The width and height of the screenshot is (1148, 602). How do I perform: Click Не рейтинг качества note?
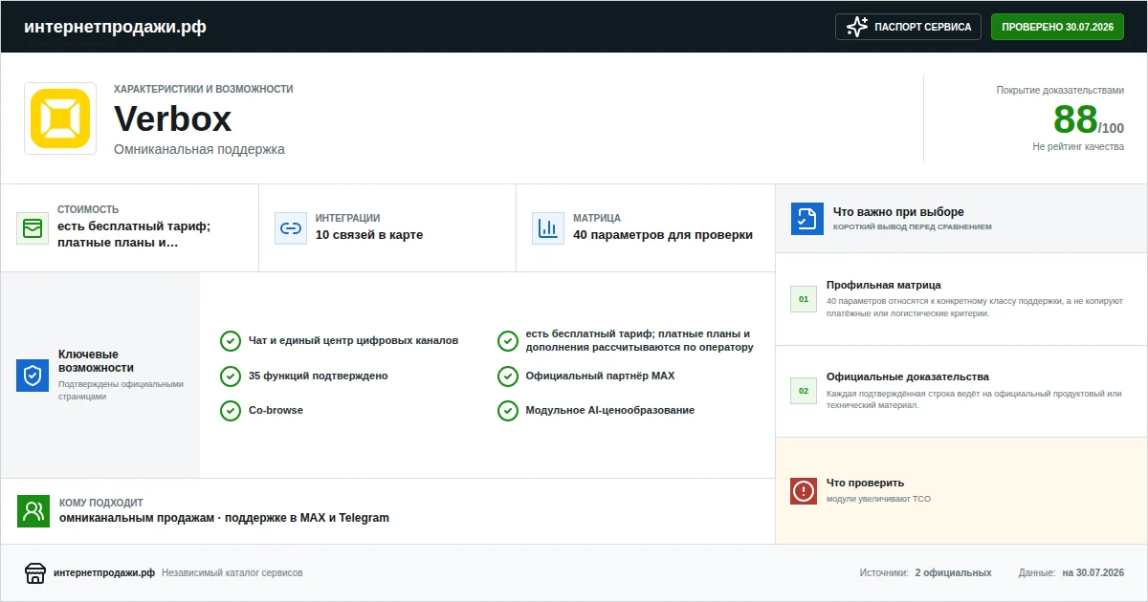tap(1078, 147)
